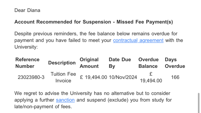201x113 pixels.
Task: Click the 10/Nov/2024 due date cell
Action: point(123,77)
